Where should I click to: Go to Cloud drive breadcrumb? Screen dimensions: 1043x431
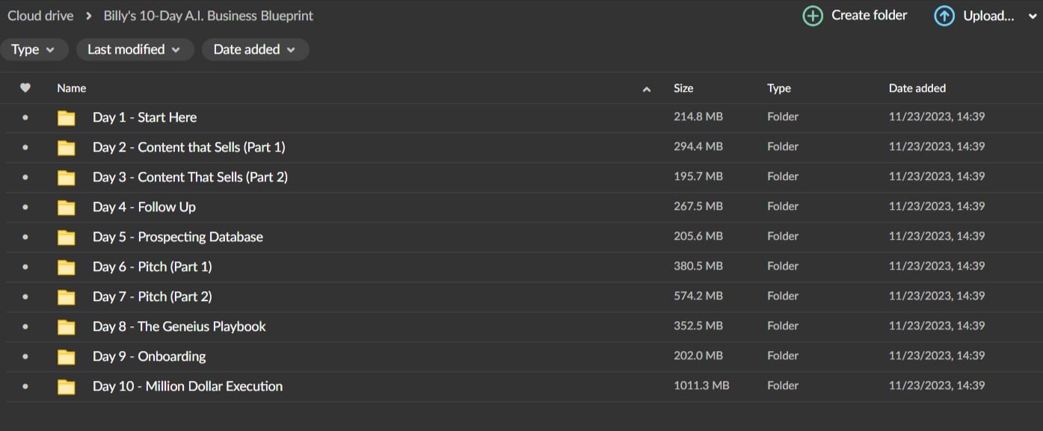[40, 16]
